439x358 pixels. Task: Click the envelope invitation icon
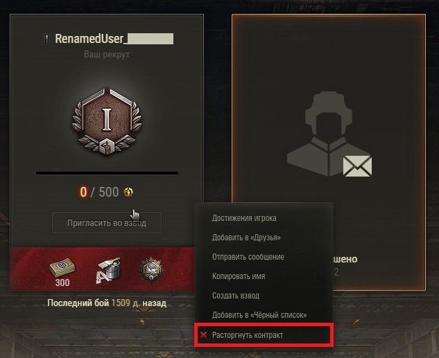click(x=358, y=166)
